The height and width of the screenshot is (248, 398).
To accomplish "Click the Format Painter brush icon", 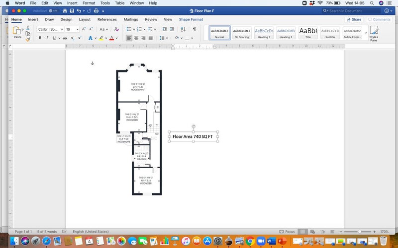I will click(28, 40).
